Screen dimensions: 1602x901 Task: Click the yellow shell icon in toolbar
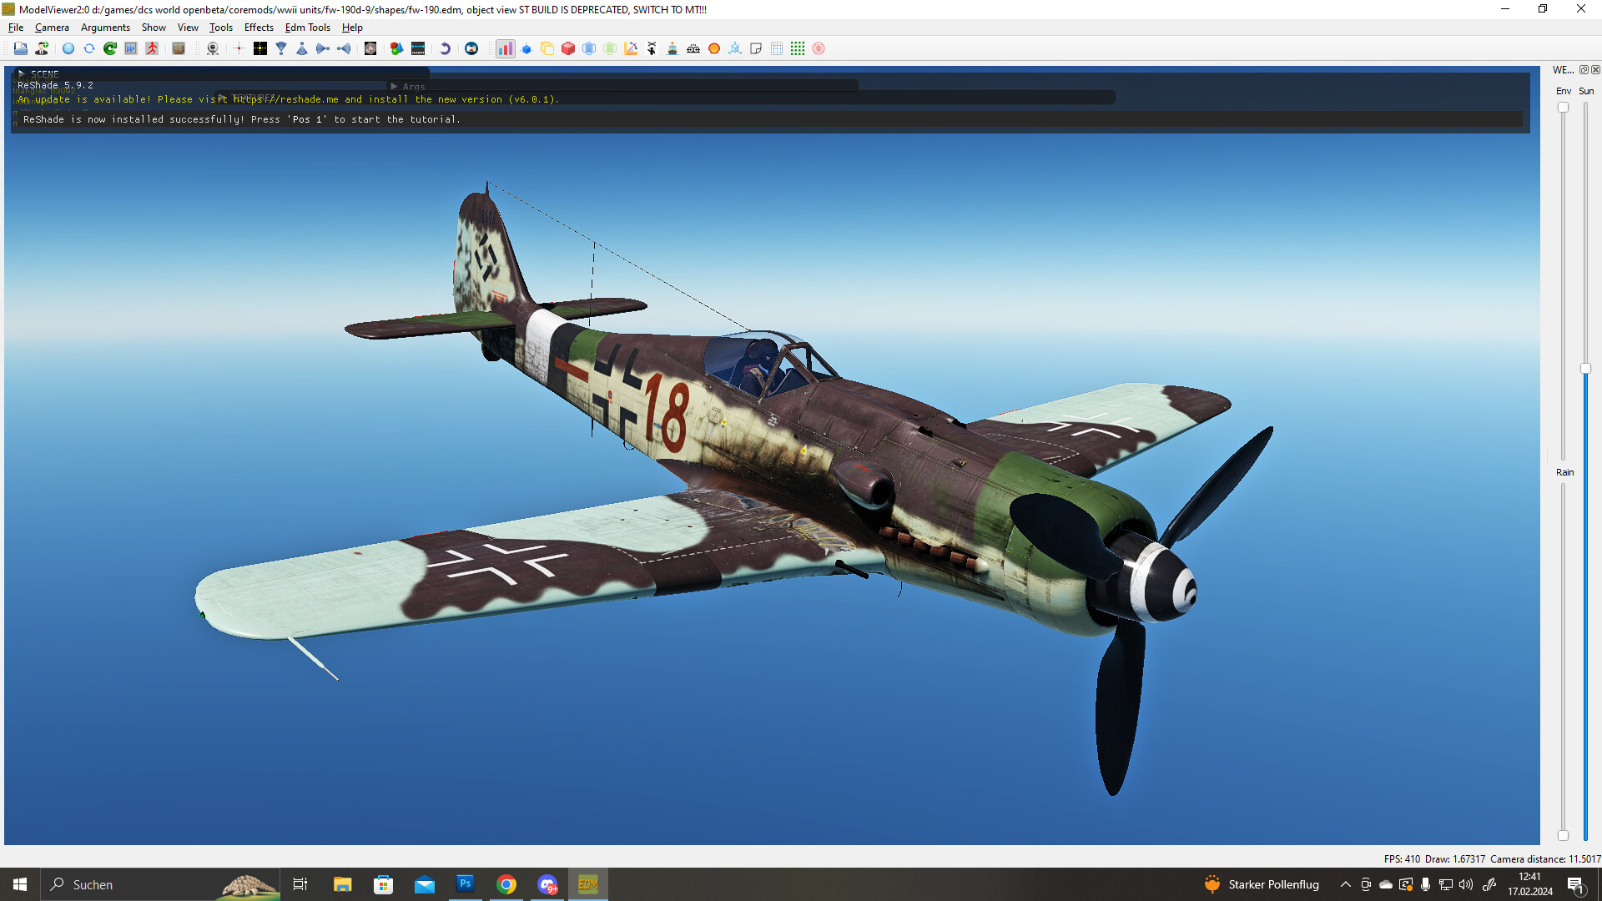click(x=714, y=48)
